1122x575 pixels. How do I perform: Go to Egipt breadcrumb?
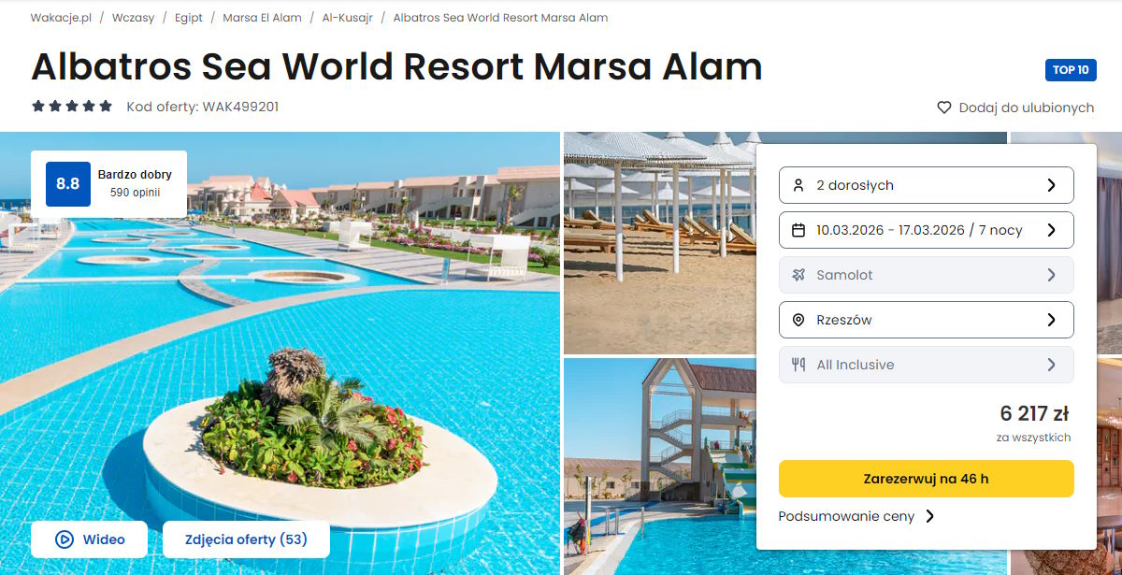pos(189,18)
